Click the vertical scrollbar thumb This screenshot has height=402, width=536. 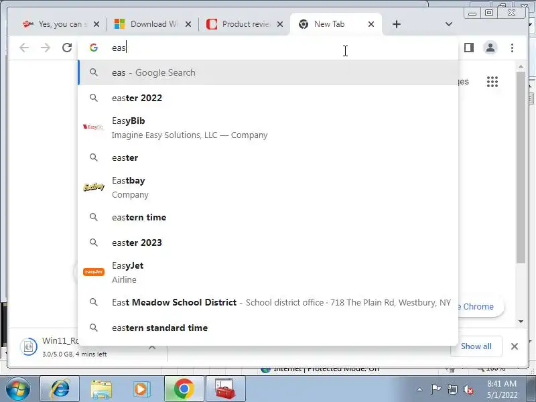tap(521, 167)
